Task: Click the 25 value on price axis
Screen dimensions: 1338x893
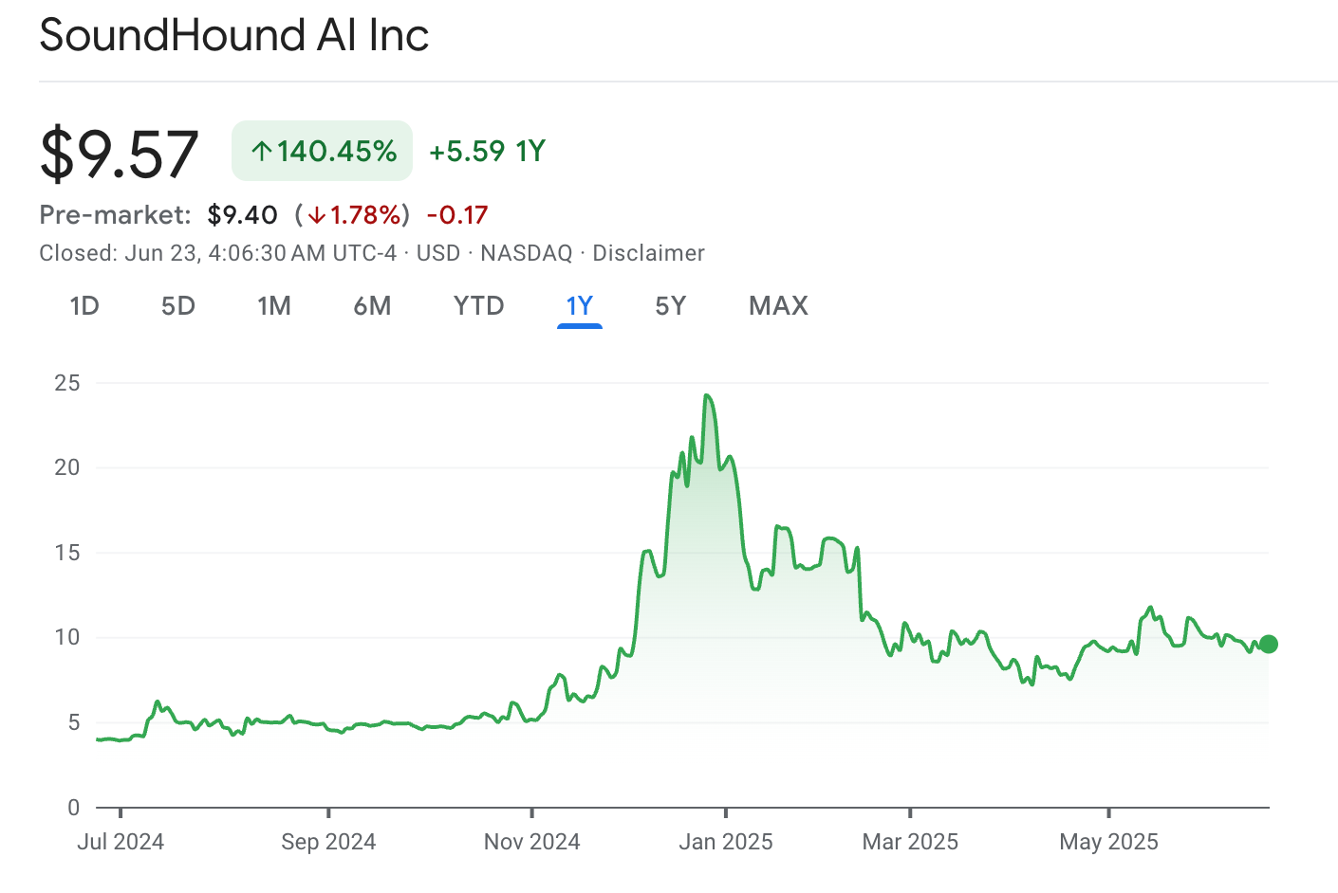Action: [x=67, y=383]
